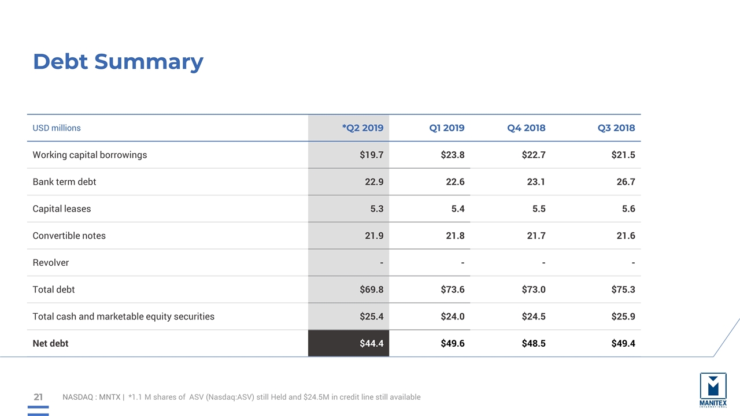740x416 pixels.
Task: Select the USD millions header label
Action: coord(57,128)
